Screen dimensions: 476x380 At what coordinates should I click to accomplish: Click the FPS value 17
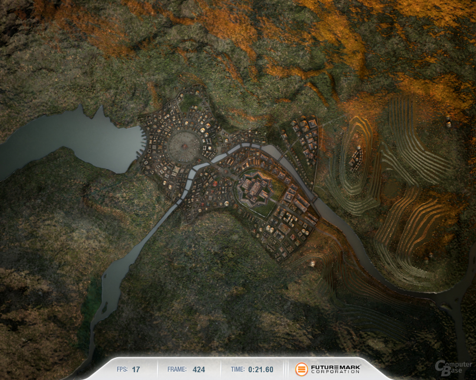pyautogui.click(x=136, y=370)
